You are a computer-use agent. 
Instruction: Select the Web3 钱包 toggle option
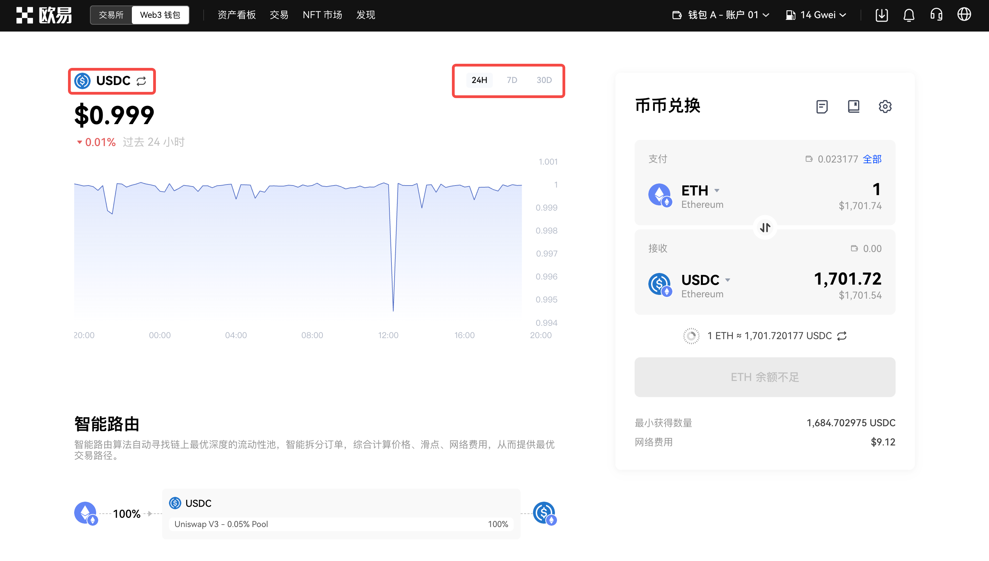pyautogui.click(x=160, y=15)
